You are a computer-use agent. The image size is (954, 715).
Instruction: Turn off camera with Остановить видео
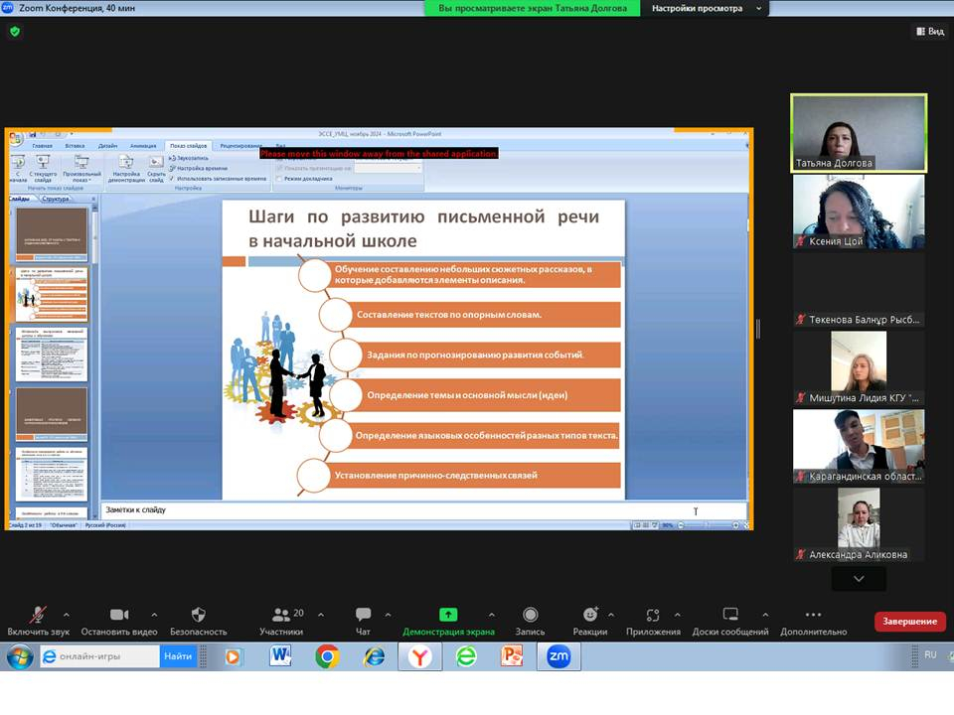(x=119, y=616)
